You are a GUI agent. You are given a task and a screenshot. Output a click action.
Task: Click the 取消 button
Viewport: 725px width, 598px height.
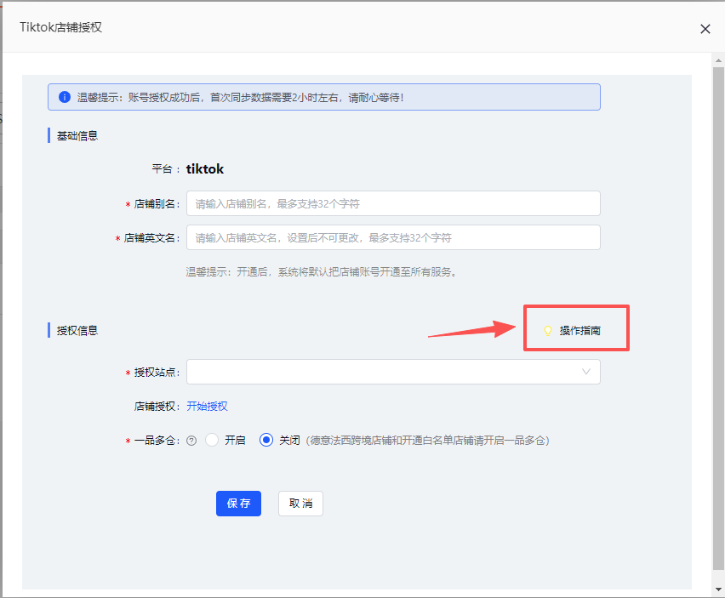coord(300,503)
